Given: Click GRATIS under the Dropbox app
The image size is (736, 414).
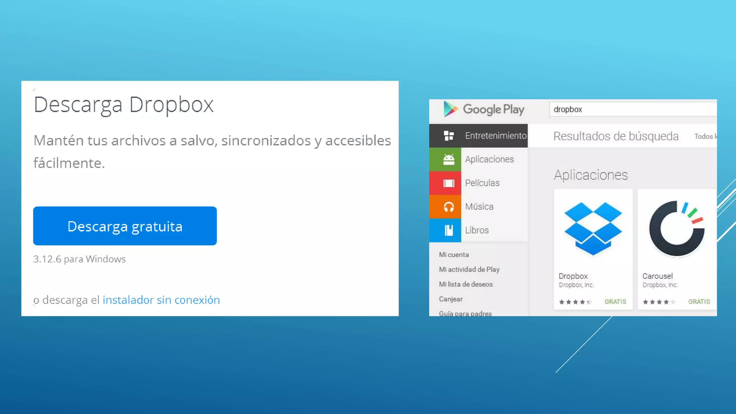Looking at the screenshot, I should tap(615, 302).
